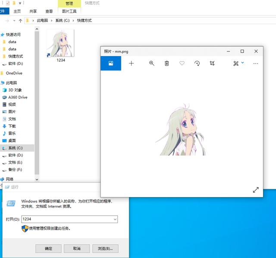Select 软件 (D:) under quick access
Screen dimensions: 276x258
click(x=16, y=63)
